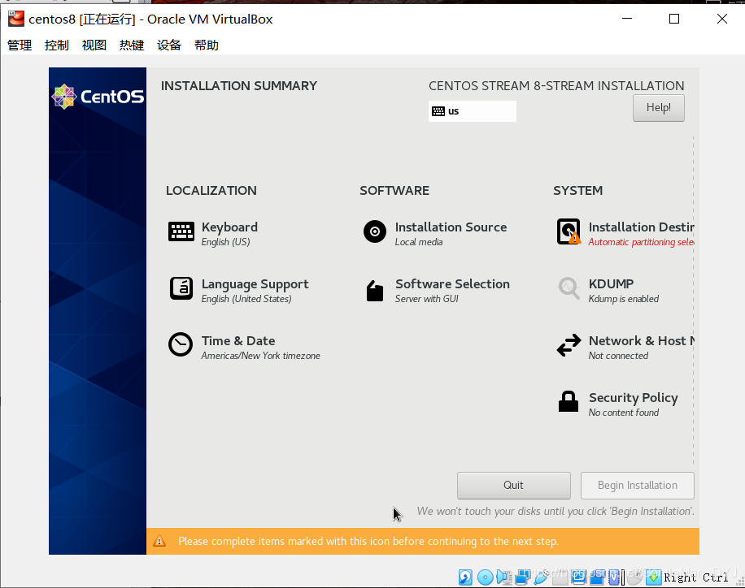The height and width of the screenshot is (588, 745).
Task: Click the Security Policy lock icon
Action: tap(569, 401)
